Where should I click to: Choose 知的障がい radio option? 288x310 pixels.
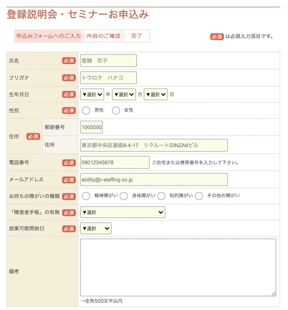pyautogui.click(x=161, y=196)
